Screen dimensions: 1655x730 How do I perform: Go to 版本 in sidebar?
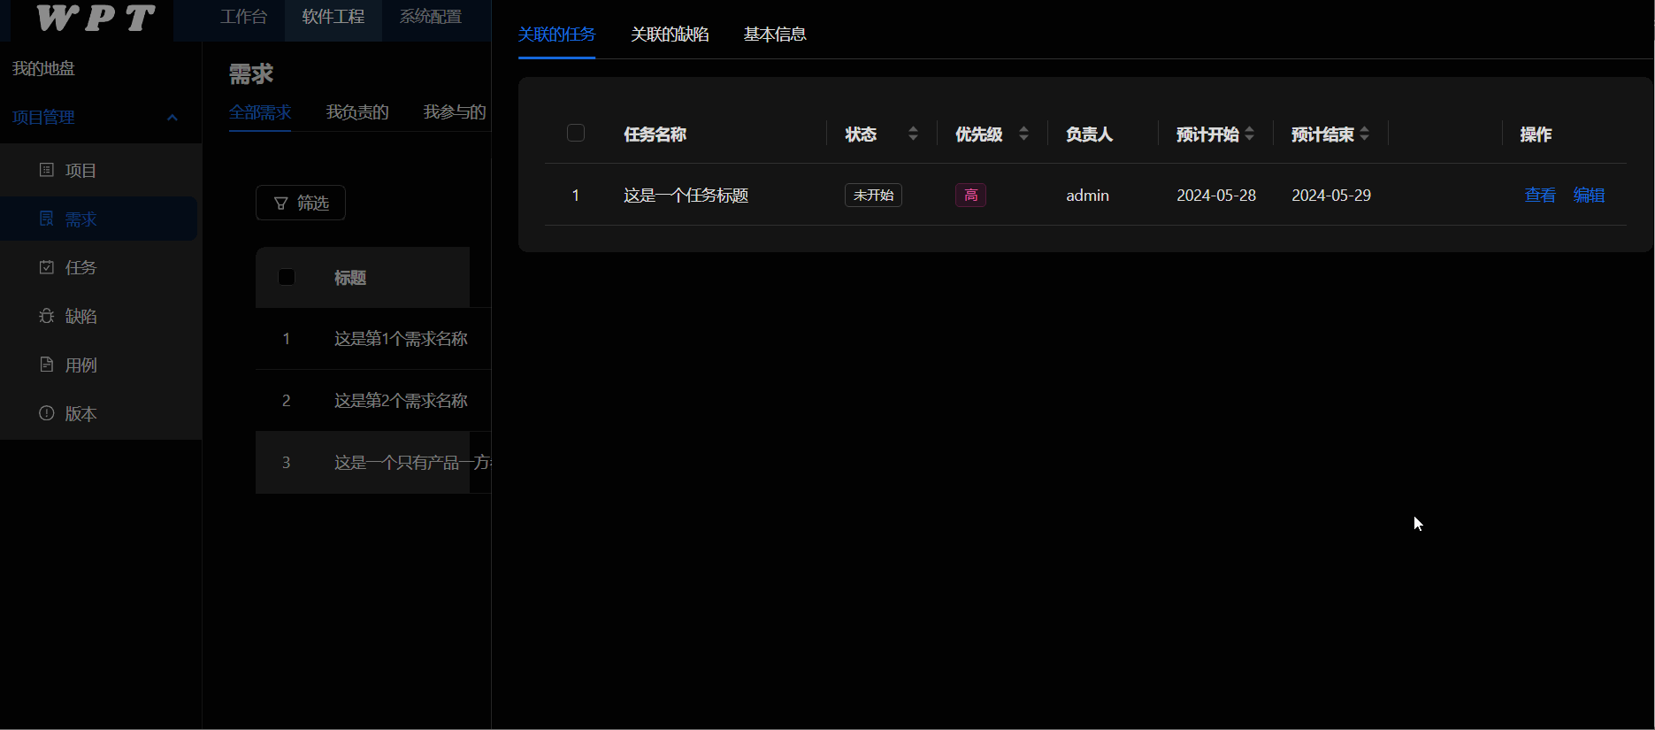click(80, 413)
